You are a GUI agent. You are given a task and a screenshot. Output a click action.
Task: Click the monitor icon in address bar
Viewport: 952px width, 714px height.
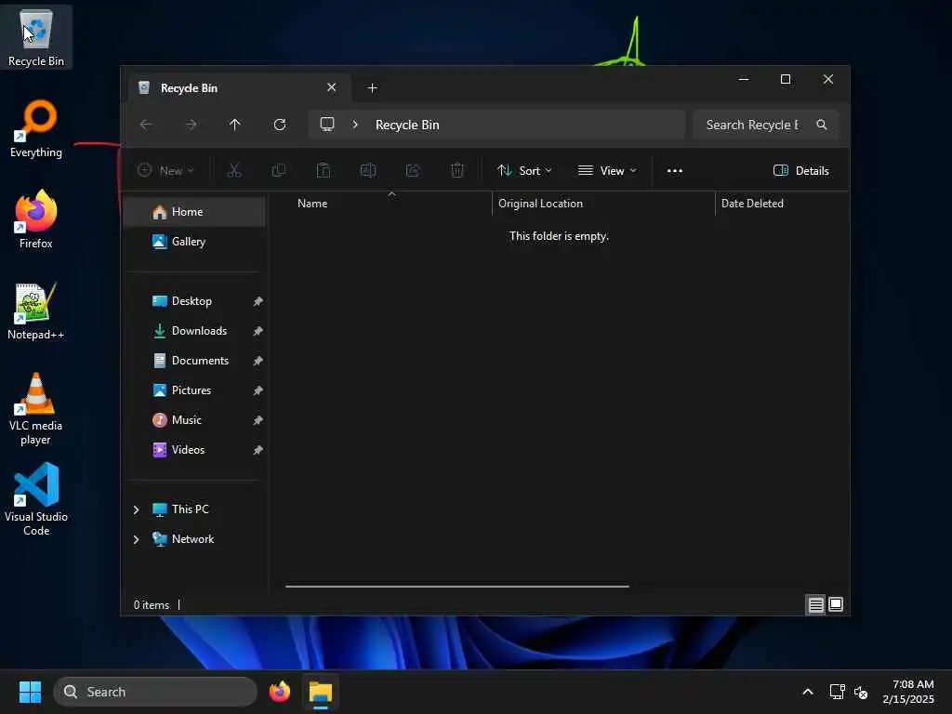pos(327,125)
